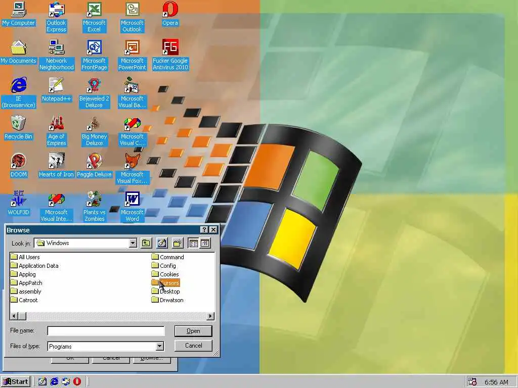Select the AppPatch folder
518x388 pixels.
tap(26, 283)
